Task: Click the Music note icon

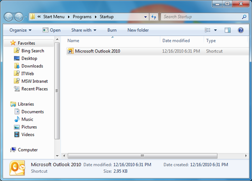Action: pyautogui.click(x=16, y=119)
